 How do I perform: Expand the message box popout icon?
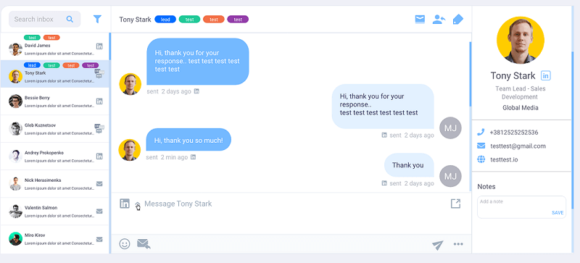455,204
